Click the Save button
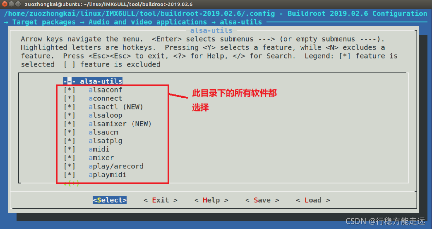This screenshot has height=229, width=432. pos(262,200)
